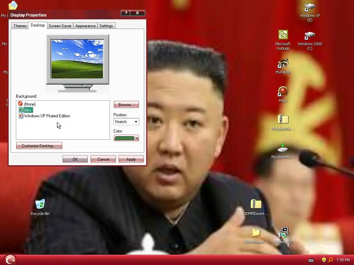Select bliss background entry
Viewport: 354px width, 265px height.
coord(26,110)
